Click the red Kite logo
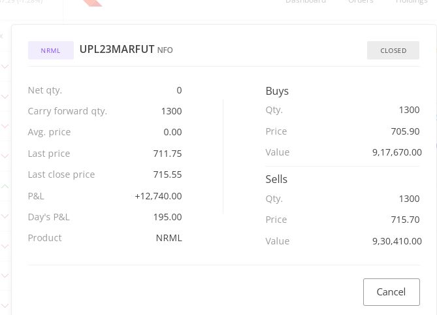Image resolution: width=437 pixels, height=315 pixels. coord(93,3)
